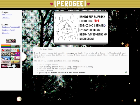Click the ':Links:' sidebar heading
The height and width of the screenshot is (105, 140).
[x=5, y=25]
